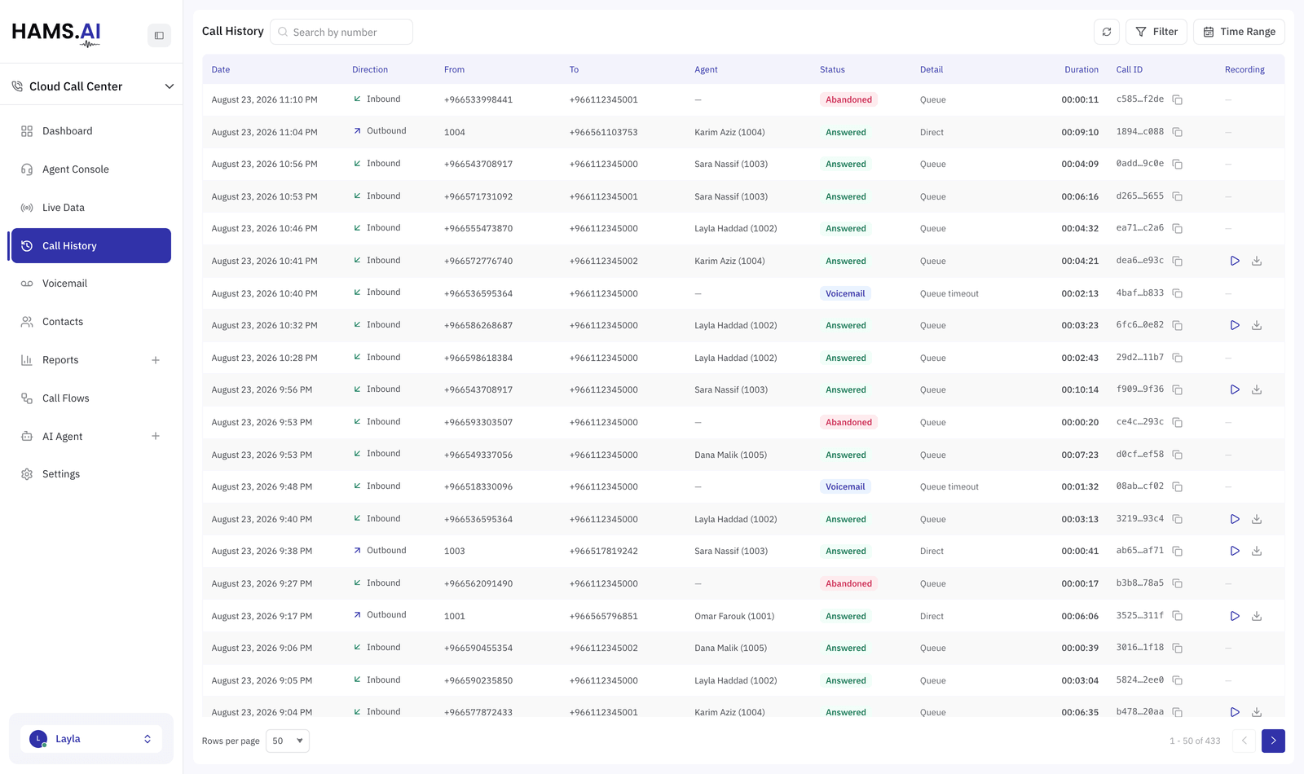Copy call ID 29d2…11b7
The height and width of the screenshot is (774, 1304).
point(1178,358)
